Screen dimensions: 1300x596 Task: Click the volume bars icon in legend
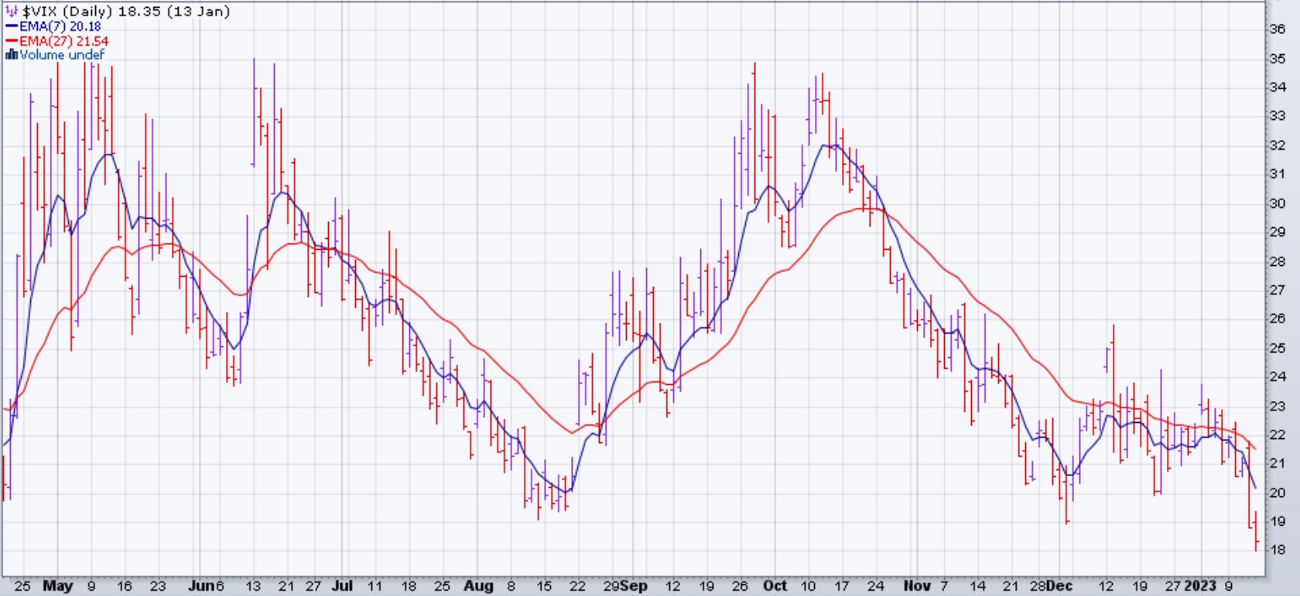point(12,55)
